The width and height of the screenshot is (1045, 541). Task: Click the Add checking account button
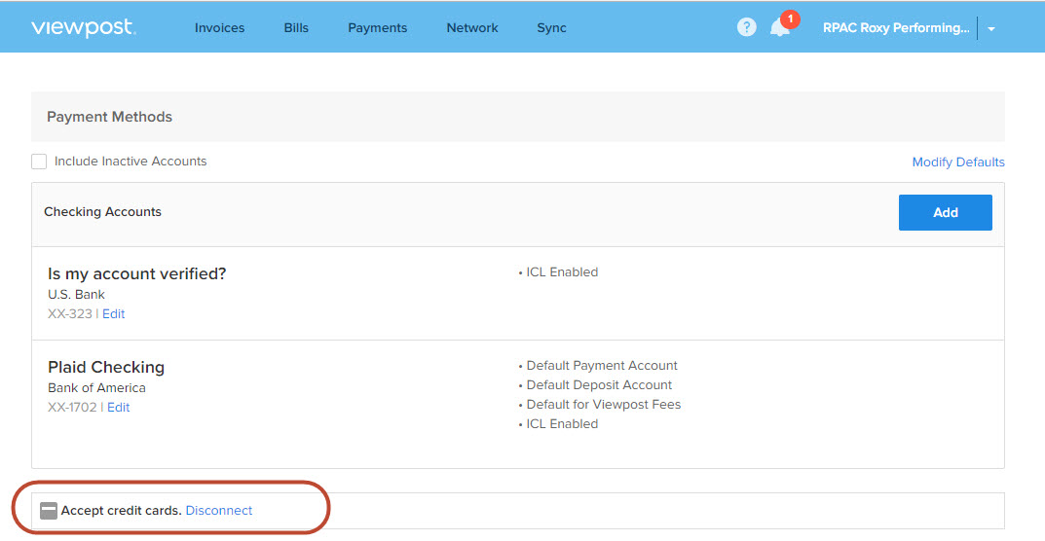coord(945,212)
